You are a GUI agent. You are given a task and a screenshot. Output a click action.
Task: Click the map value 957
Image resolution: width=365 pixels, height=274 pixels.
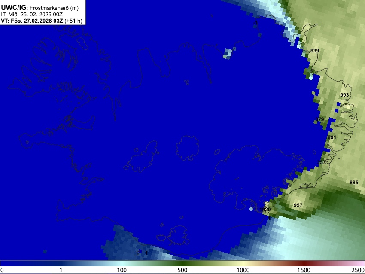(298, 205)
